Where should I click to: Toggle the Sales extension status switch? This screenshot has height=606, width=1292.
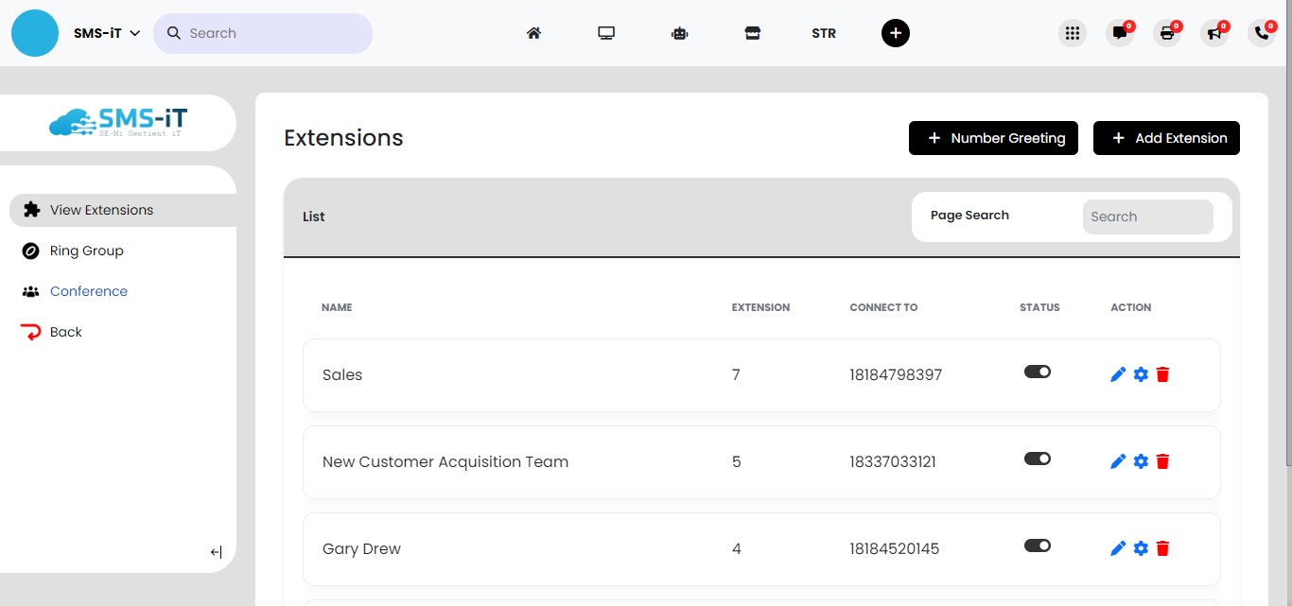coord(1038,372)
